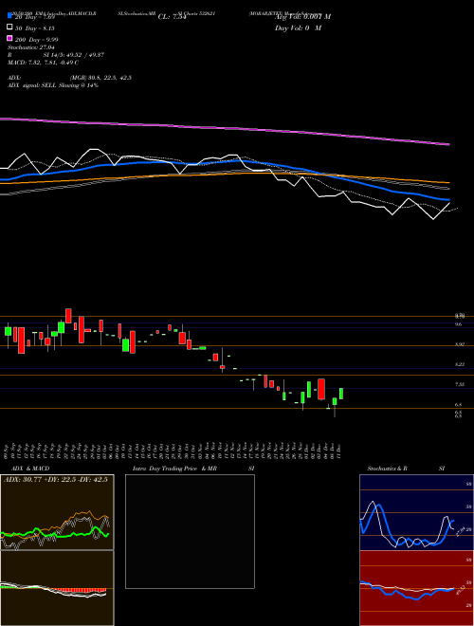Screen dimensions: 474x626
Task: Click the magenta 200 Day legend swatch
Action: pyautogui.click(x=10, y=38)
